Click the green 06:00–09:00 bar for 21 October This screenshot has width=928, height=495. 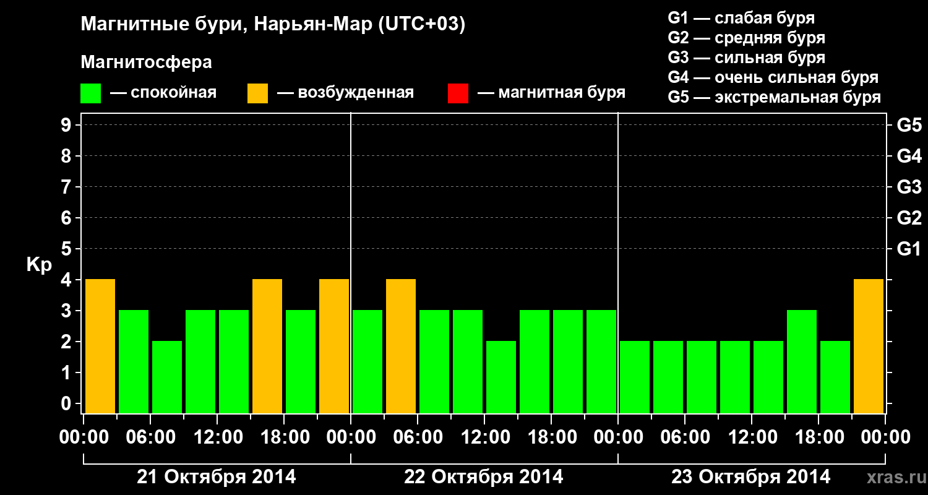pos(167,377)
